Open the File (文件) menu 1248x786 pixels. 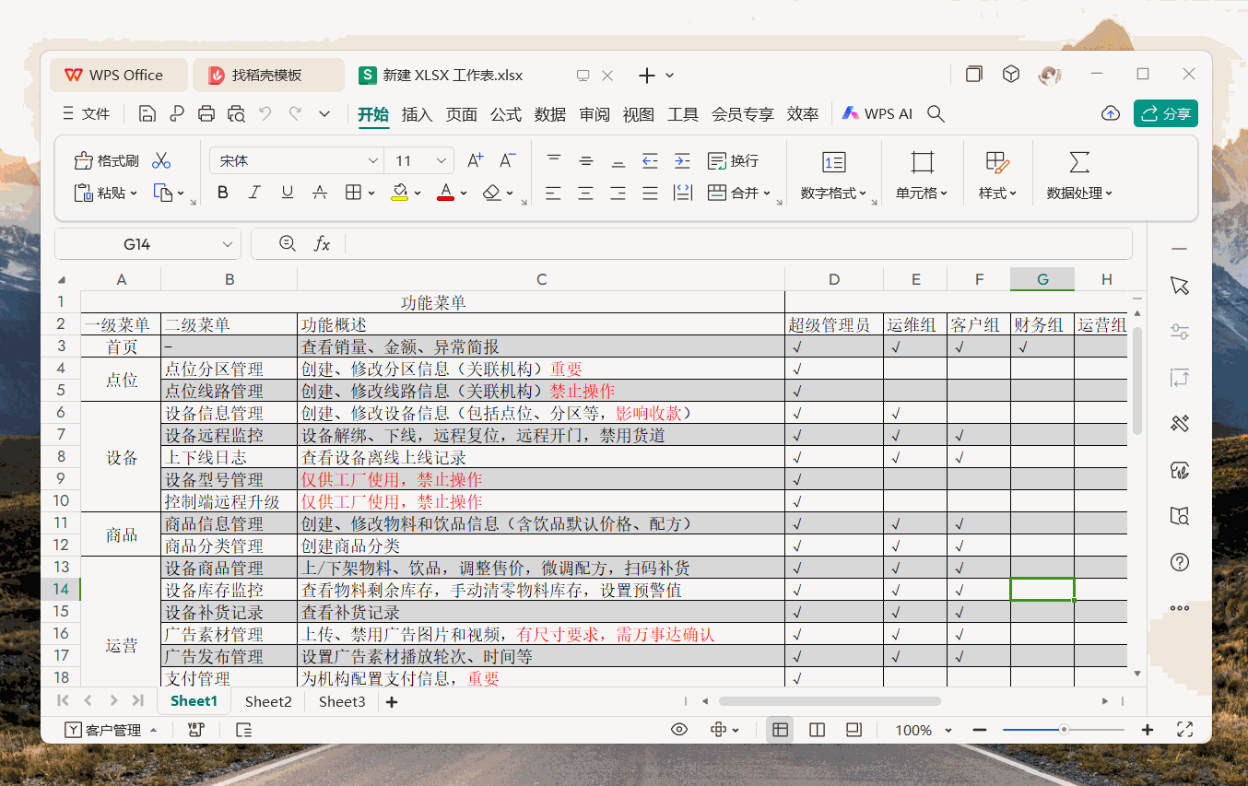tap(86, 113)
